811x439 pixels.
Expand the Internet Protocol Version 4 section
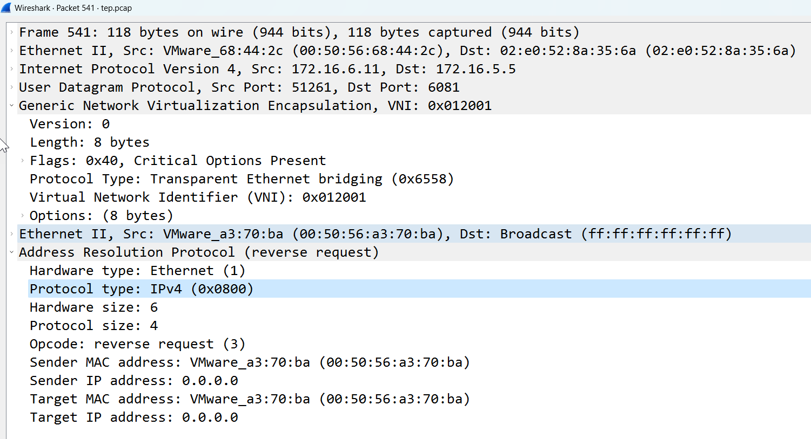coord(11,69)
